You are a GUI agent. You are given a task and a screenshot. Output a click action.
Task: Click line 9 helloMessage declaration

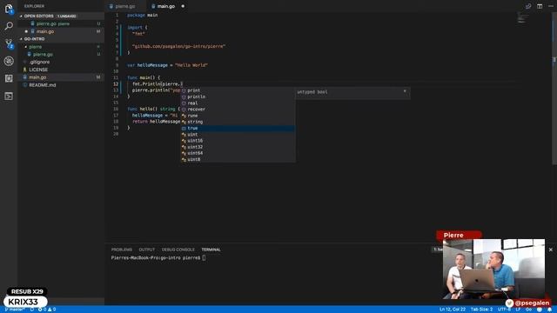(x=167, y=65)
